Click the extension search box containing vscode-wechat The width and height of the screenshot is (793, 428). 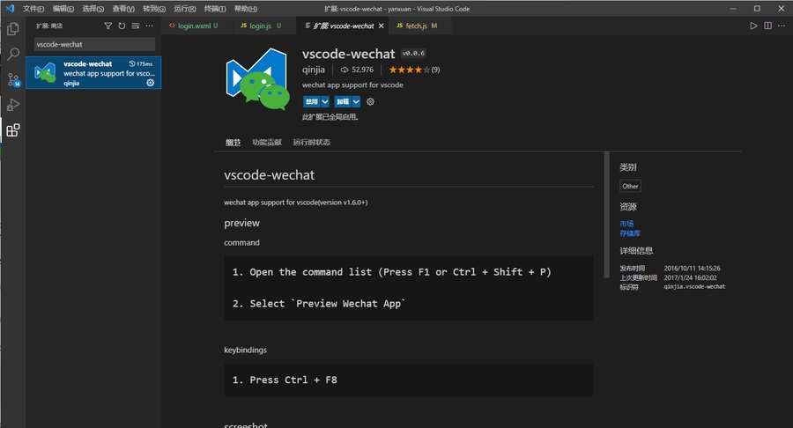94,44
